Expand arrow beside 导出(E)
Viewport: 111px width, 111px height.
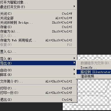click(x=74, y=63)
